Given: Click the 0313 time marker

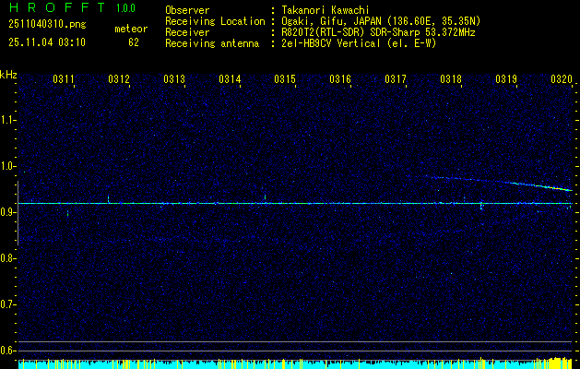Looking at the screenshot, I should pyautogui.click(x=174, y=80).
